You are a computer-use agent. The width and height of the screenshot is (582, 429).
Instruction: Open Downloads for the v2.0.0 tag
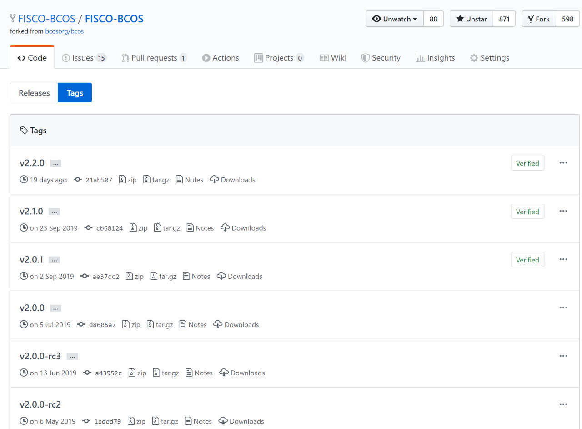click(236, 324)
